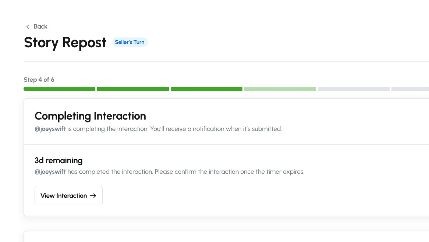Click the card panel below View Interaction
Image resolution: width=429 pixels, height=242 pixels.
pos(226,236)
